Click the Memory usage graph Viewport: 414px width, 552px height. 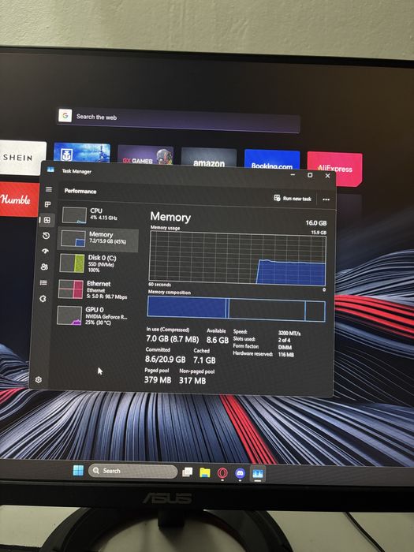point(237,258)
